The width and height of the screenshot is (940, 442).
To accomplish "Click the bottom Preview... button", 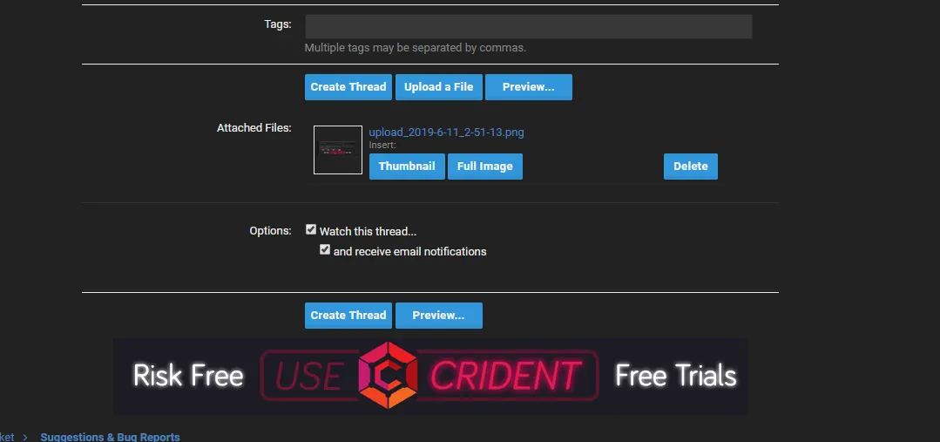I will [x=438, y=316].
